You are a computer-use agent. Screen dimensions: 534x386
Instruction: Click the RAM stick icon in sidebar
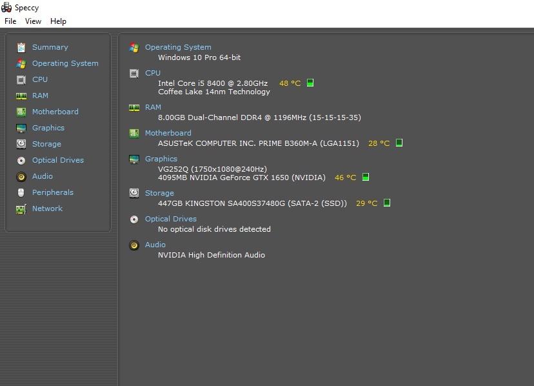tap(21, 96)
